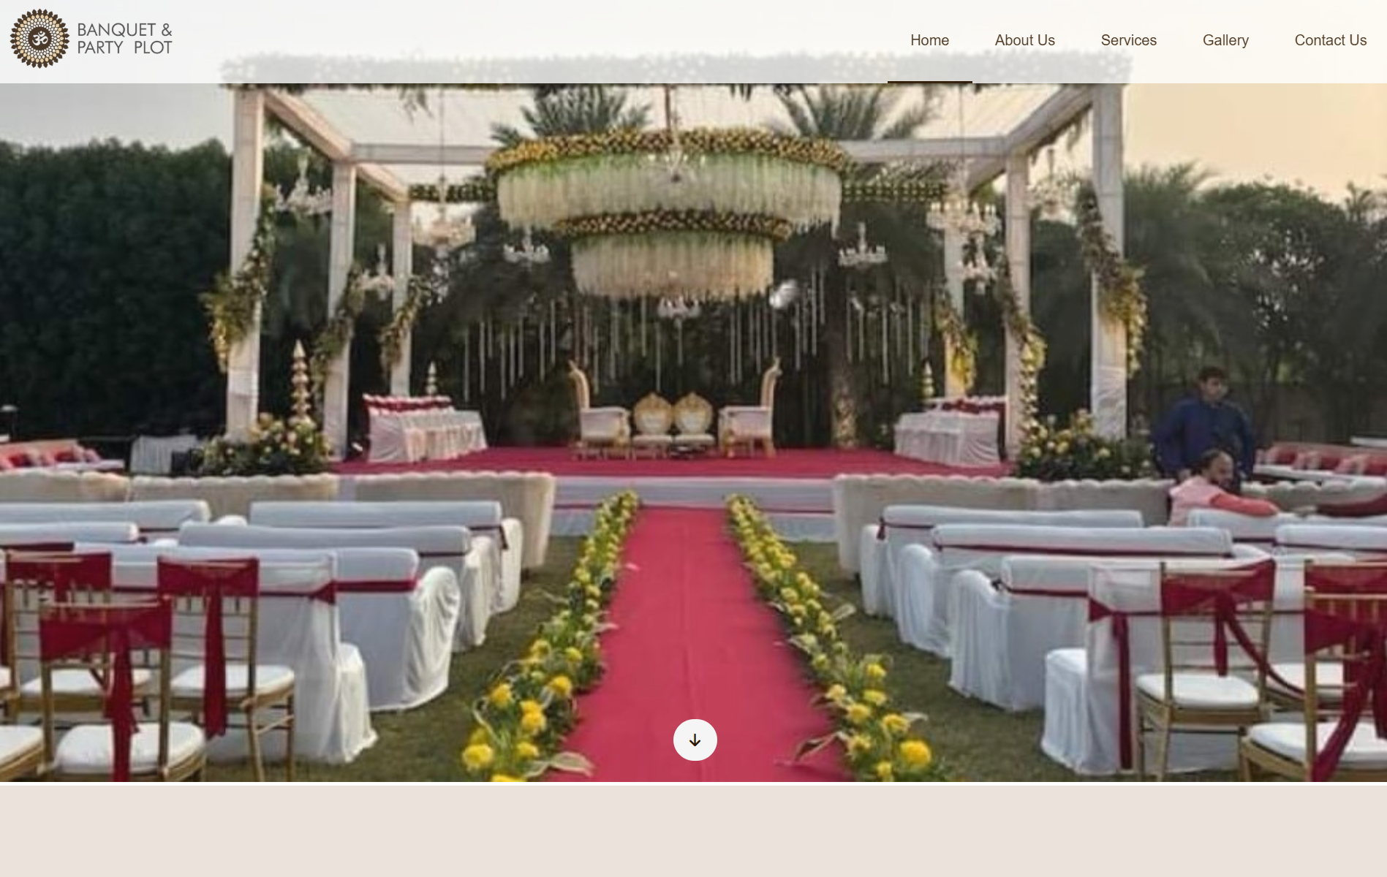Navigate to the Gallery page

point(1225,40)
